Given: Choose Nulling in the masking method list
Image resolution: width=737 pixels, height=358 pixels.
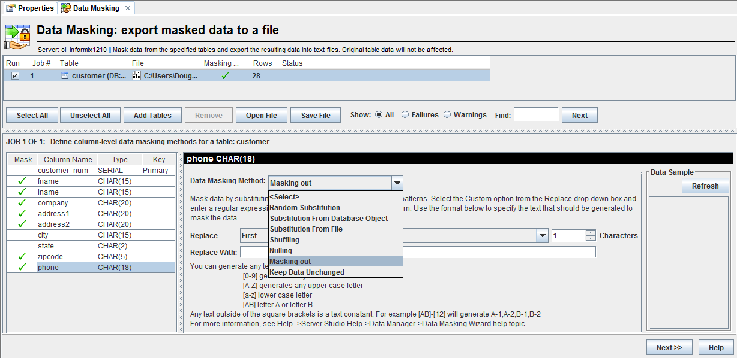Looking at the screenshot, I should pos(280,251).
